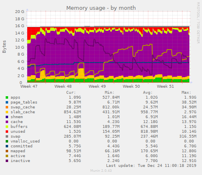Click the green apps legend swatch

click(7, 97)
